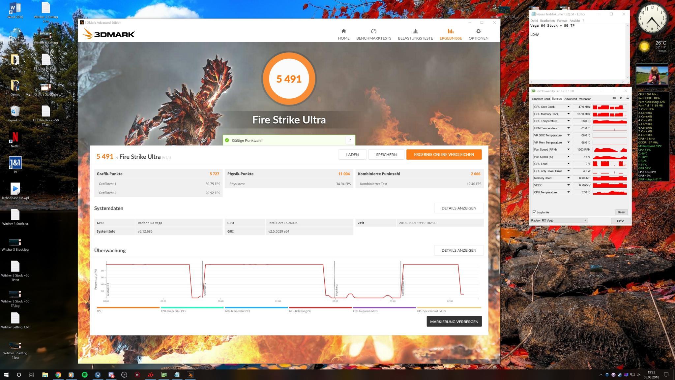Image resolution: width=675 pixels, height=380 pixels.
Task: Click the Grafiktest 2 marker in the graph
Action: (x=205, y=289)
